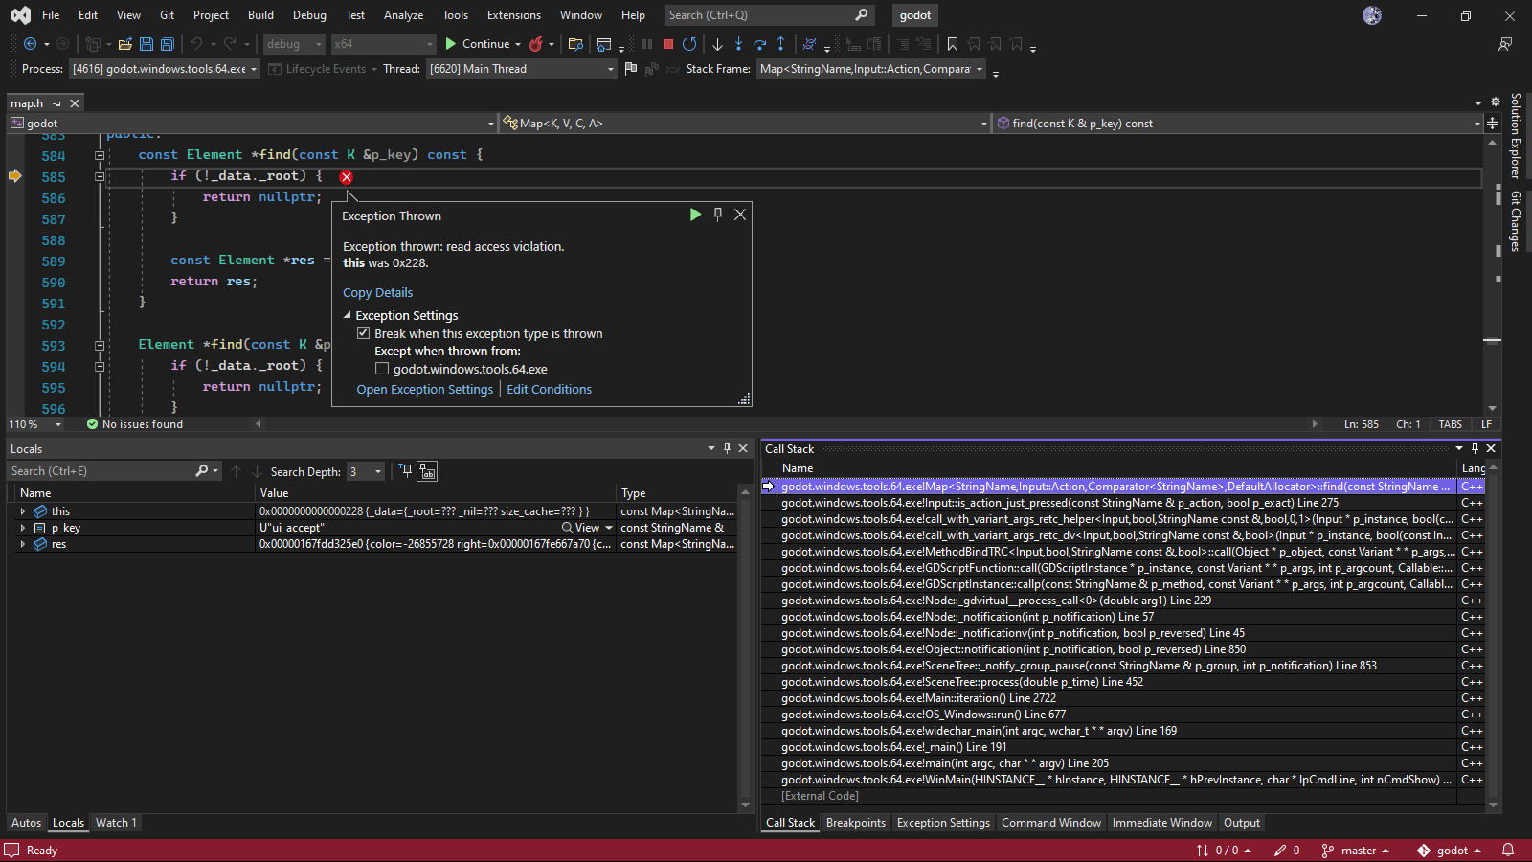Restart the debugger

coord(689,44)
